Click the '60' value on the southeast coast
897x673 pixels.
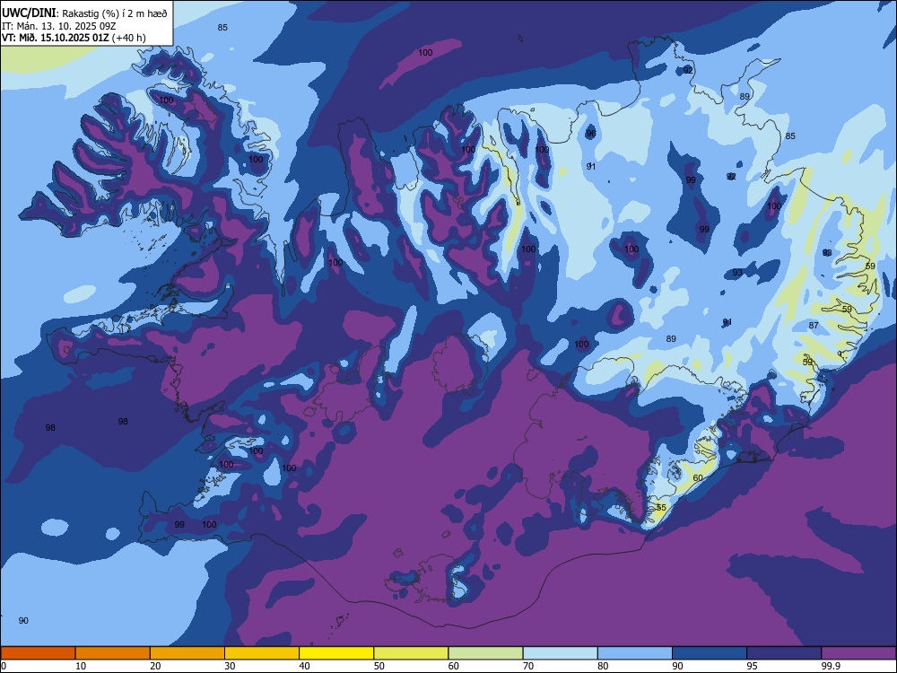click(x=698, y=478)
